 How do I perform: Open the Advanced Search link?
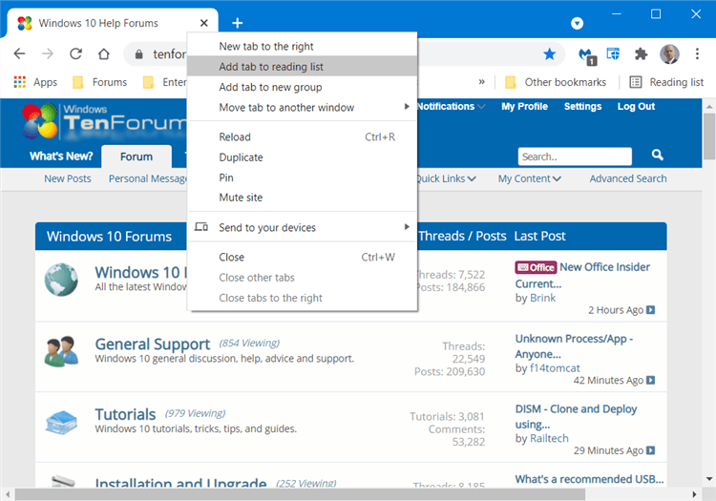tap(628, 178)
